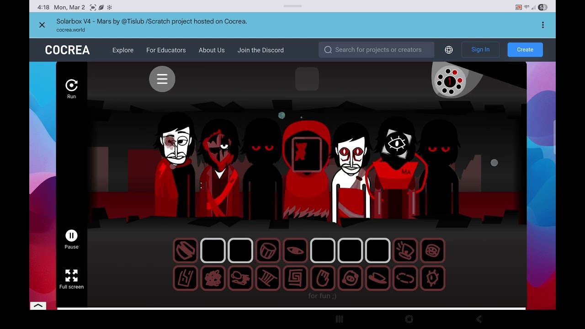Select the scribble ball sound icon

213,278
